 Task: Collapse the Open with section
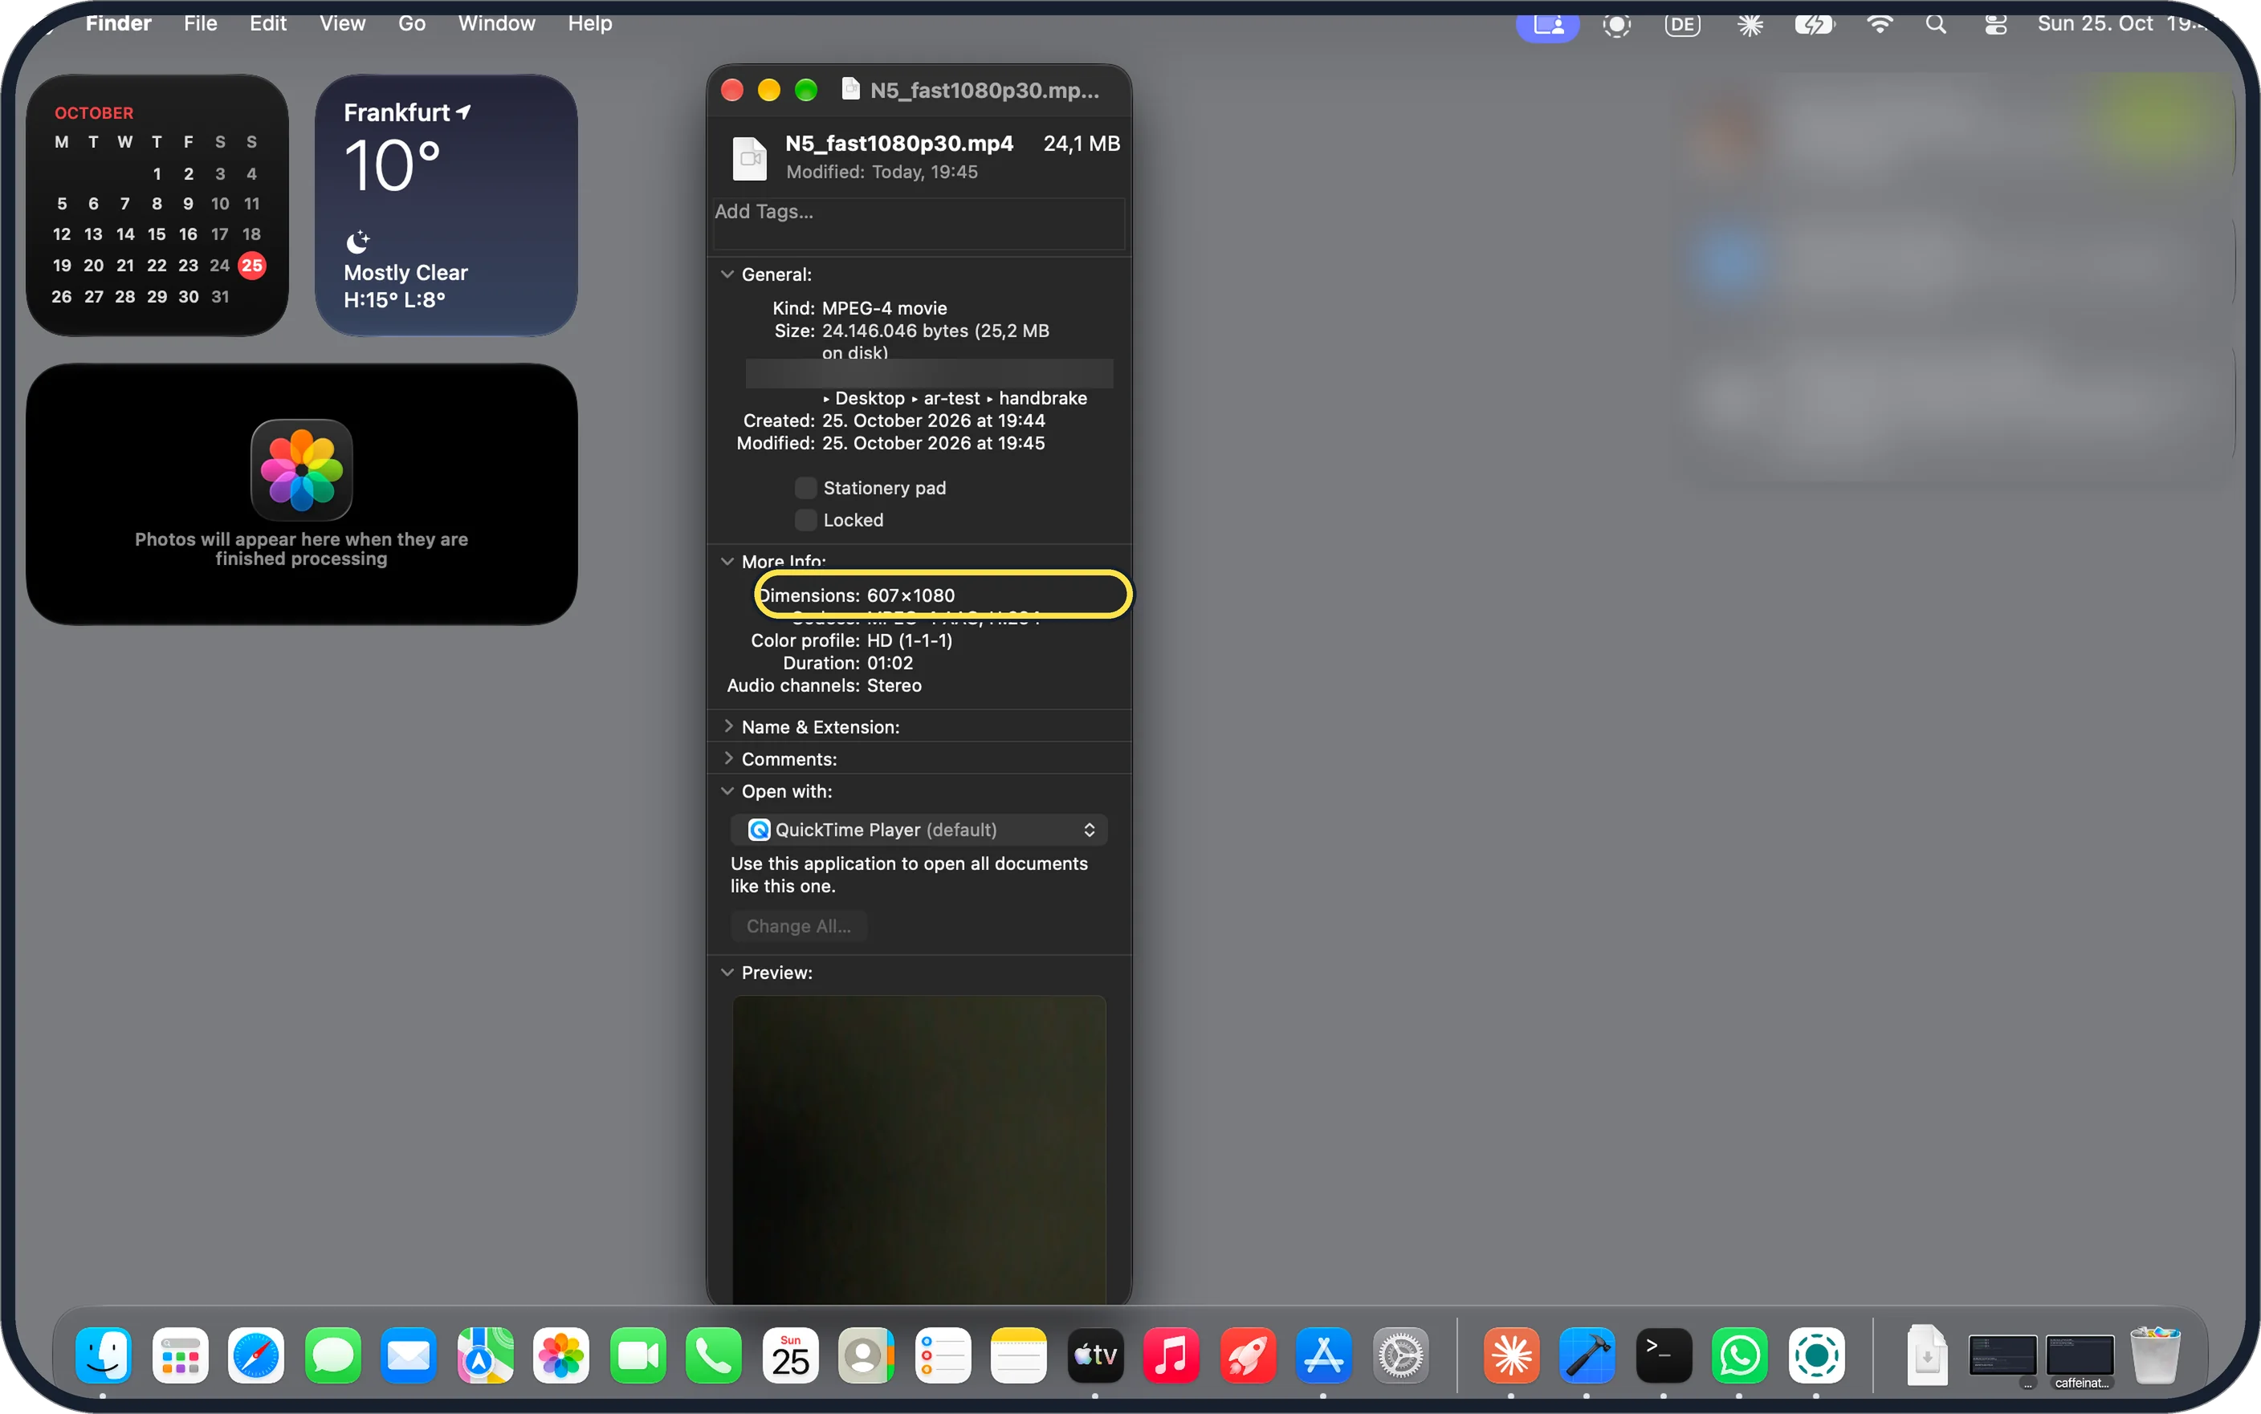click(x=727, y=790)
